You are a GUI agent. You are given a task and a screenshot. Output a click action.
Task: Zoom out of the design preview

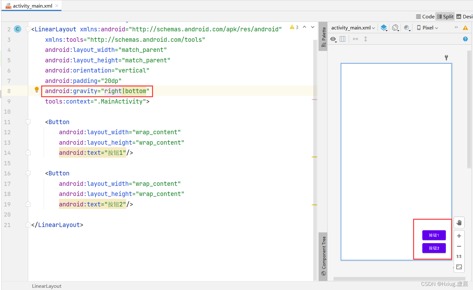click(x=459, y=246)
